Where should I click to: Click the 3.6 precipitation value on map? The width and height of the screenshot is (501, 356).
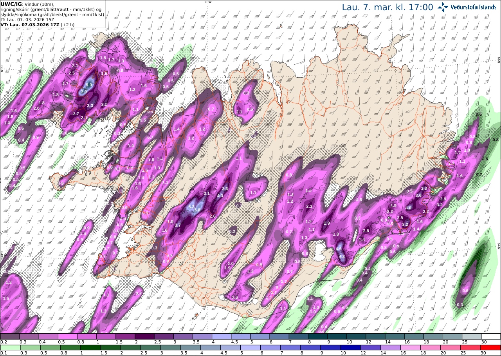click(x=418, y=195)
